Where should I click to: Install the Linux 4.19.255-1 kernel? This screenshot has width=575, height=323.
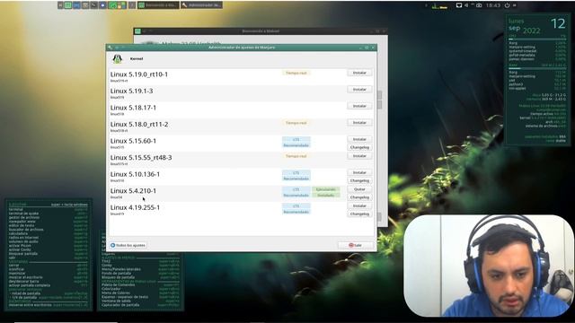[x=359, y=205]
